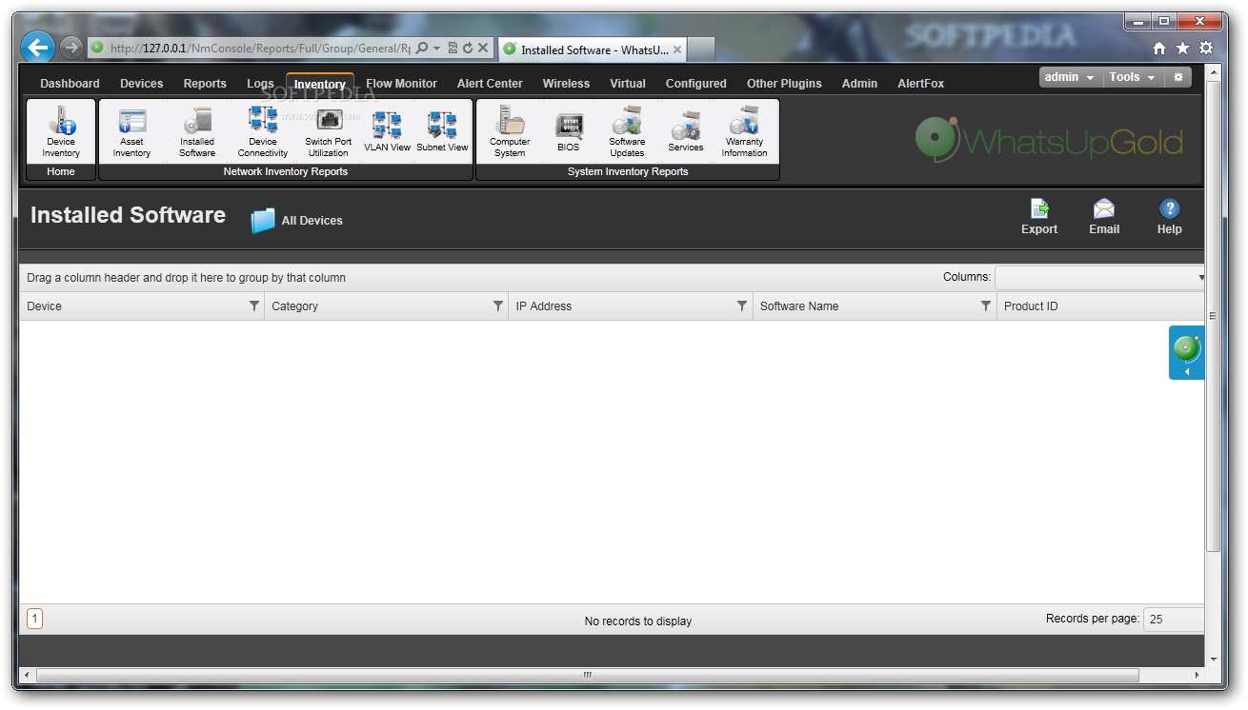Sort by the Software Name column header
1248x710 pixels.
click(798, 306)
